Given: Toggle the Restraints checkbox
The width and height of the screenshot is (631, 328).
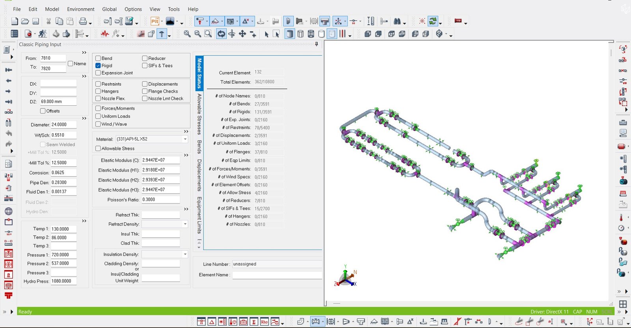Looking at the screenshot, I should click(98, 84).
